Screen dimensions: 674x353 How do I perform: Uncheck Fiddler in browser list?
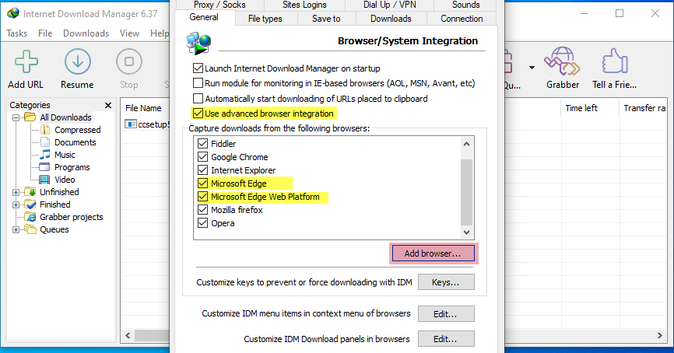click(202, 143)
